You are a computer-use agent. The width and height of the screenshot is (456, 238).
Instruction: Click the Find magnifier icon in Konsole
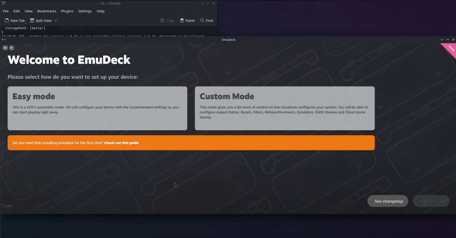coord(202,21)
